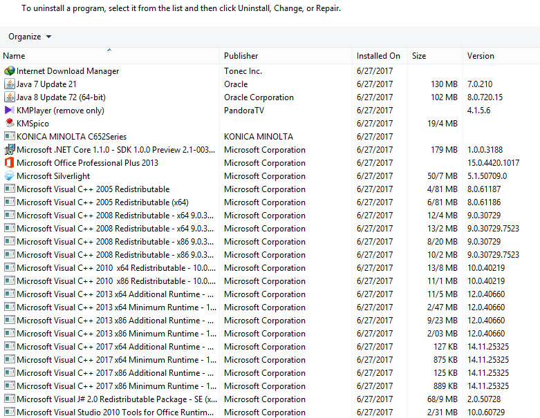This screenshot has width=540, height=418.
Task: Click the 19/4 MB size cell
Action: click(443, 124)
